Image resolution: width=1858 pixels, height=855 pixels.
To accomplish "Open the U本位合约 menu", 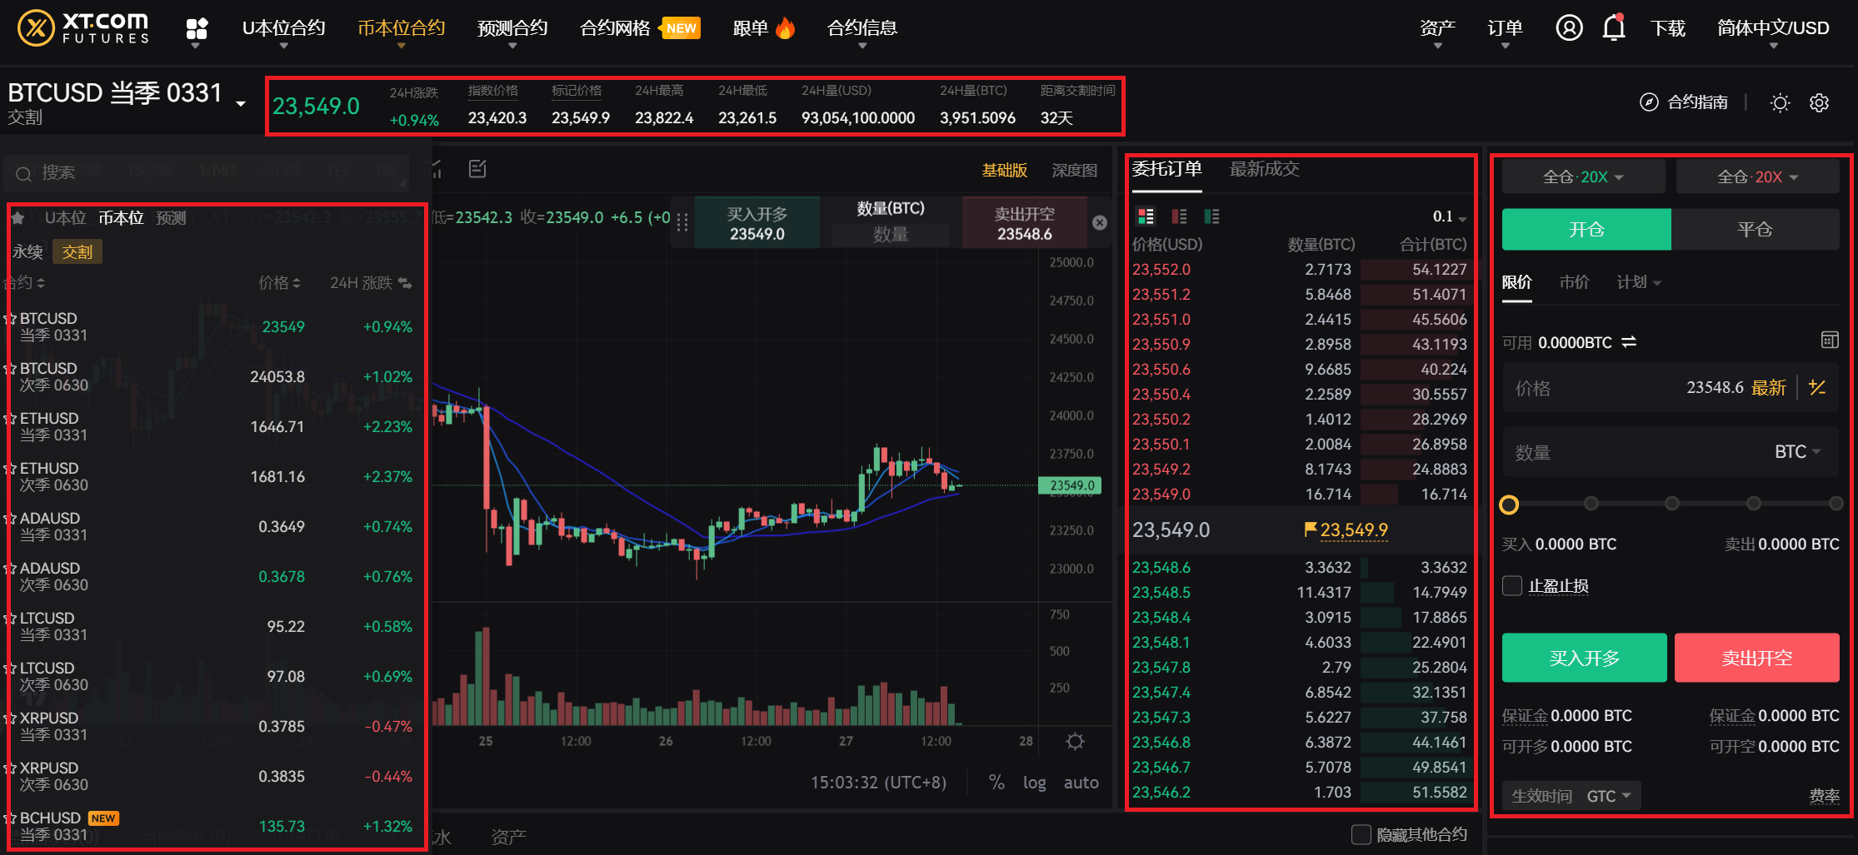I will (283, 28).
